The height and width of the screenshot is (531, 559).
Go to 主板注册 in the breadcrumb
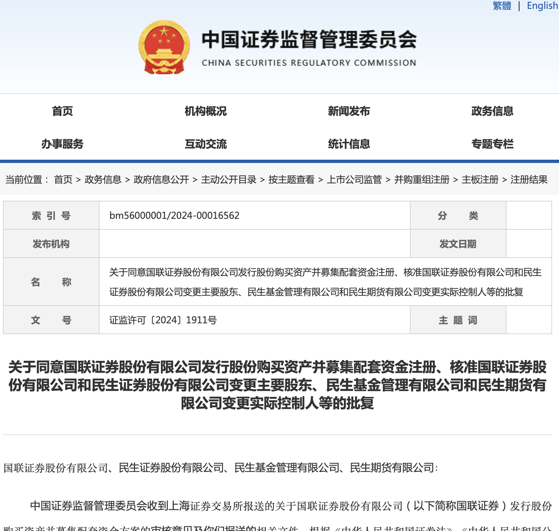click(480, 179)
